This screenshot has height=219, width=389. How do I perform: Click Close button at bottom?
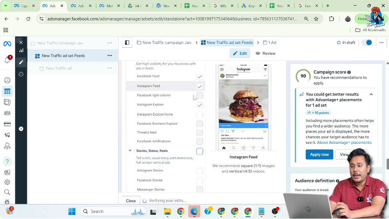click(131, 201)
